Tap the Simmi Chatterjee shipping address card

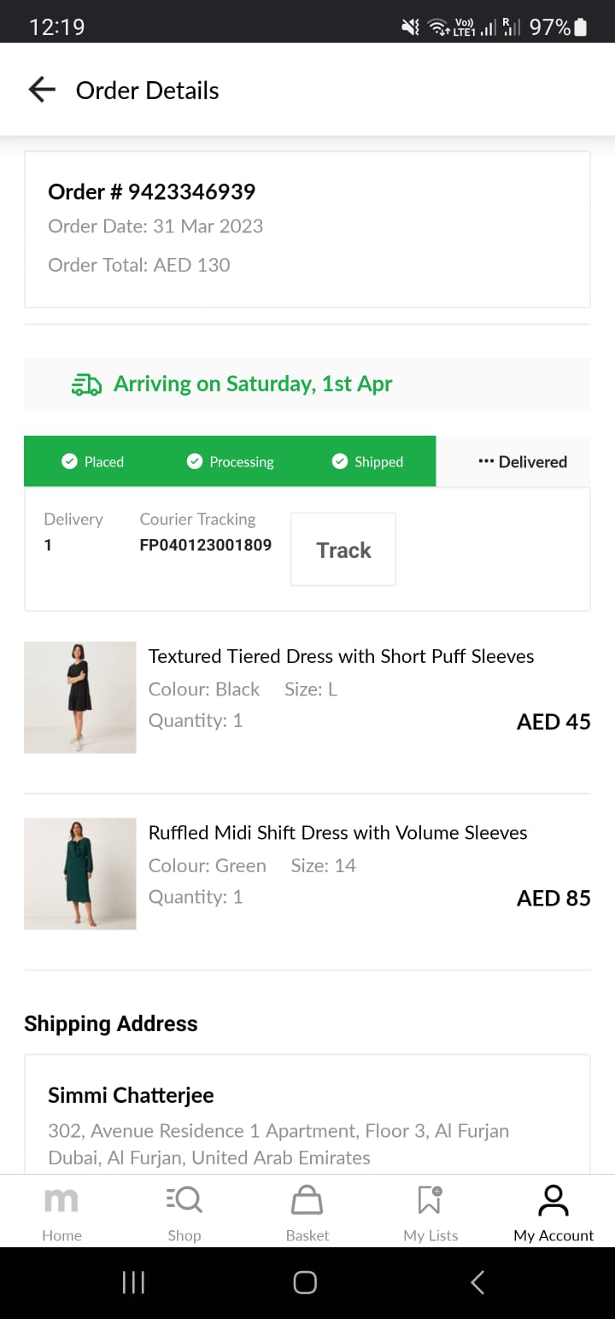click(307, 1119)
